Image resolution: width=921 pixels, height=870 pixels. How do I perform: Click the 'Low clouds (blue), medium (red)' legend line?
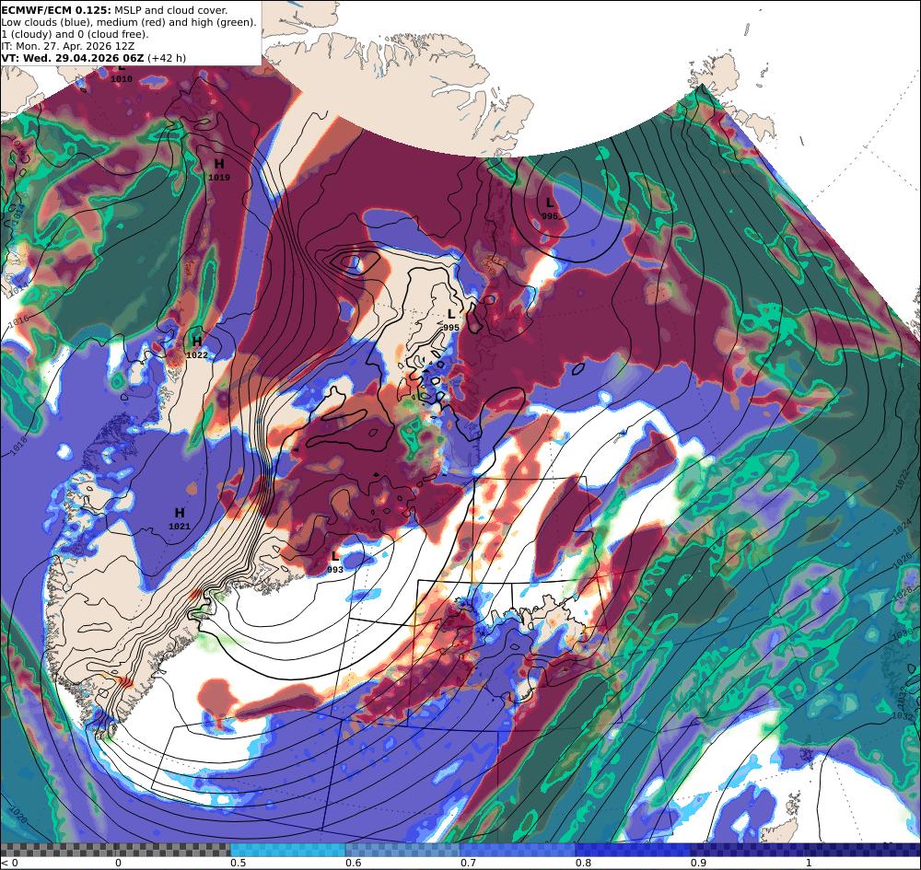pyautogui.click(x=129, y=22)
